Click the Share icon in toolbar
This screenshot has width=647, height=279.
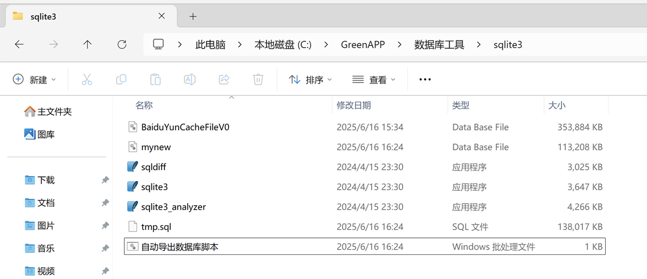point(224,80)
